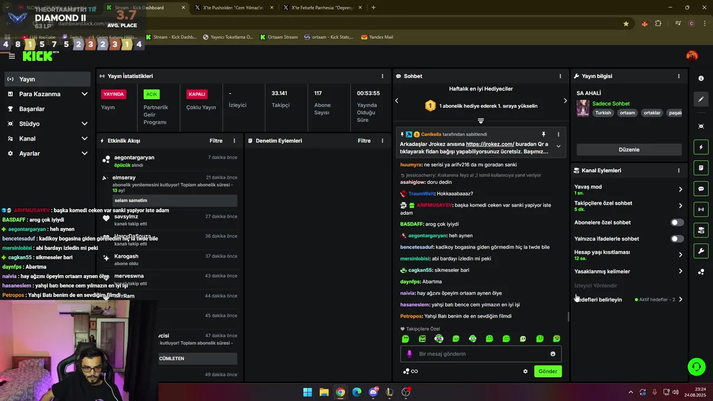The width and height of the screenshot is (713, 401).
Task: Click the broadcast signal icon in the right toolbar
Action: (x=701, y=209)
